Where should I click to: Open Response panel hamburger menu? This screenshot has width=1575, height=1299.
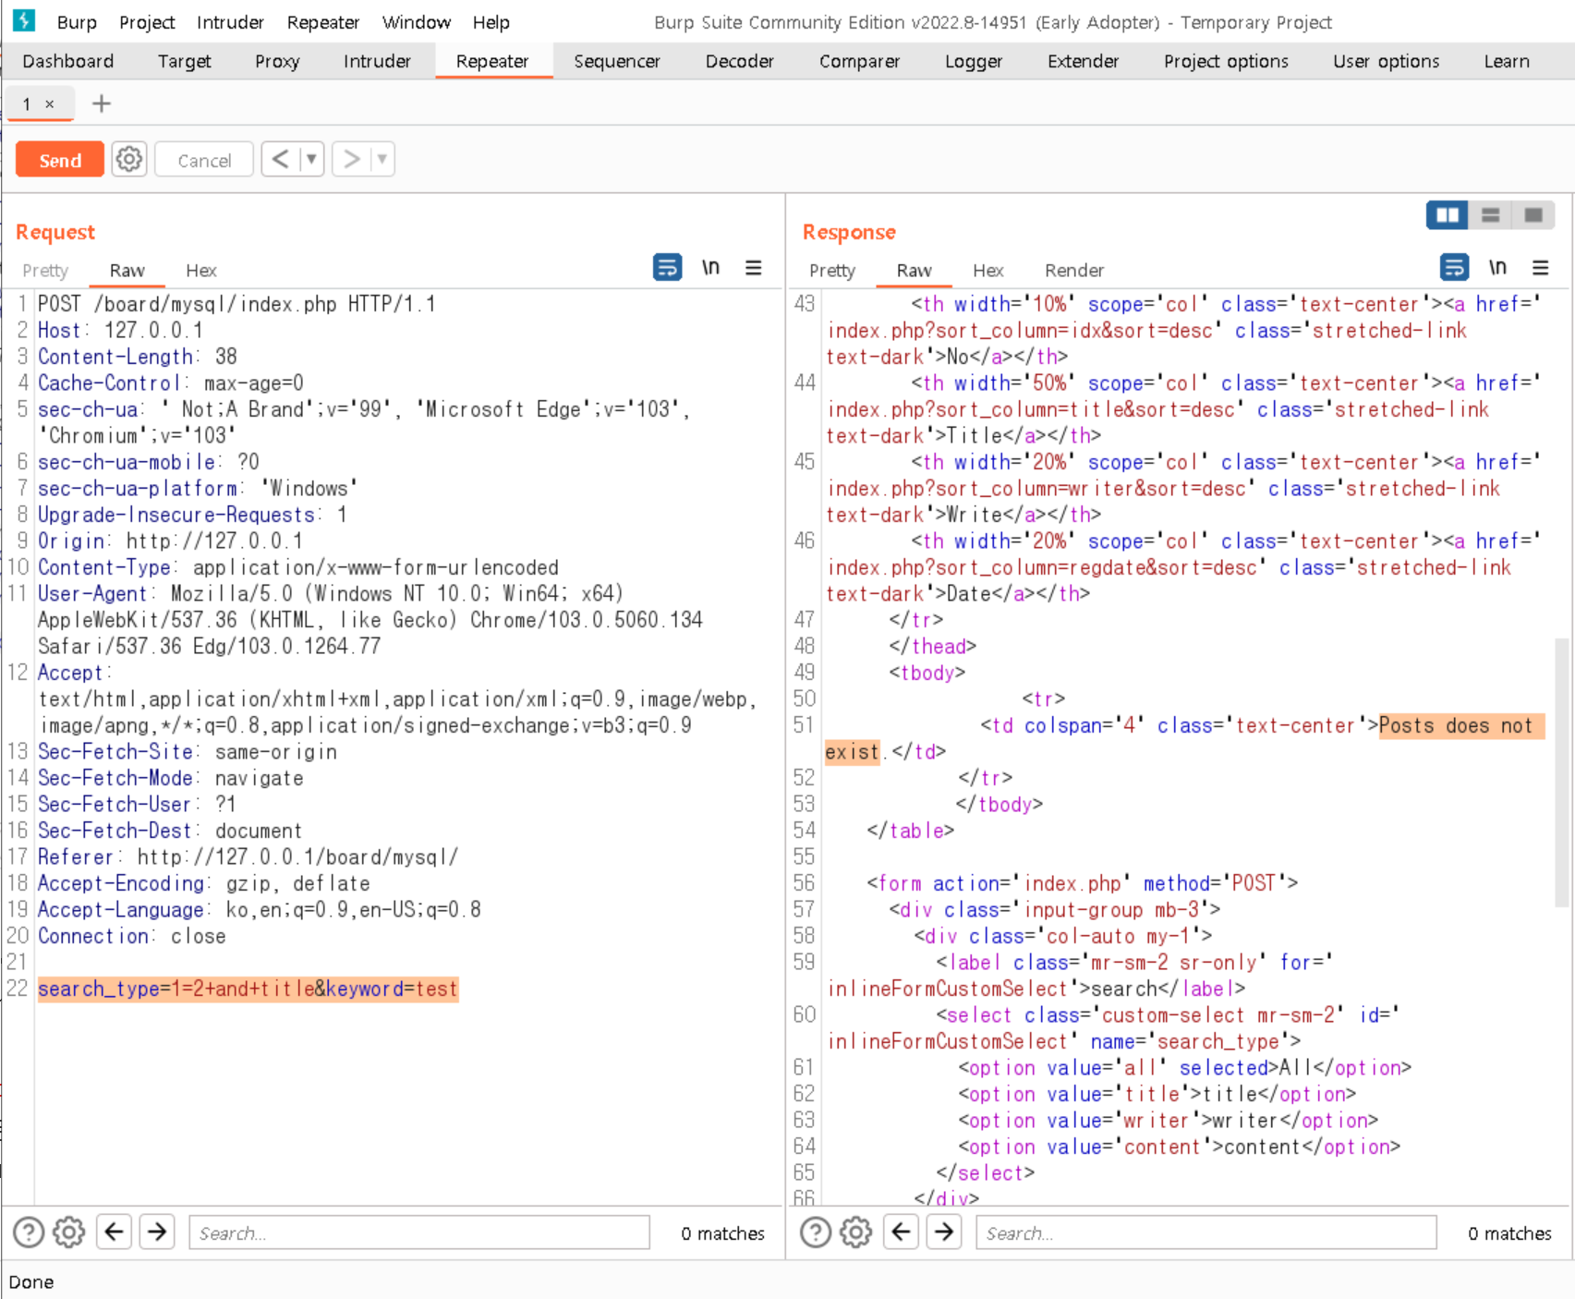click(1541, 268)
